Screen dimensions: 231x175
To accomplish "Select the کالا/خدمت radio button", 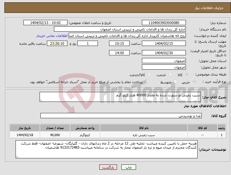I will coord(150,74).
